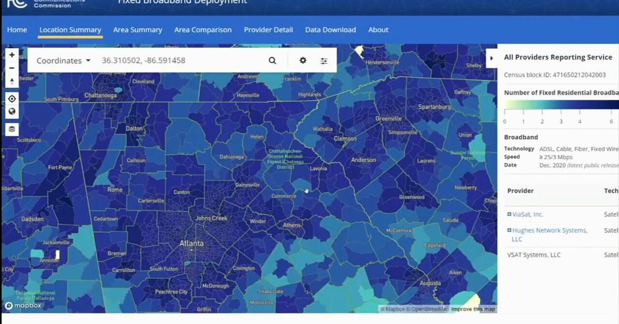The height and width of the screenshot is (324, 619).
Task: Click the ≥ 25/3 Mbps speed value
Action: click(x=556, y=157)
